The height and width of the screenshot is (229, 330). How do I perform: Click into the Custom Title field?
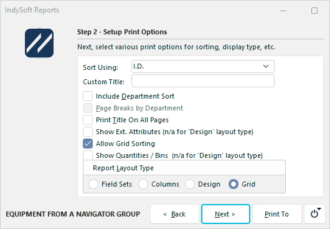[x=203, y=80]
